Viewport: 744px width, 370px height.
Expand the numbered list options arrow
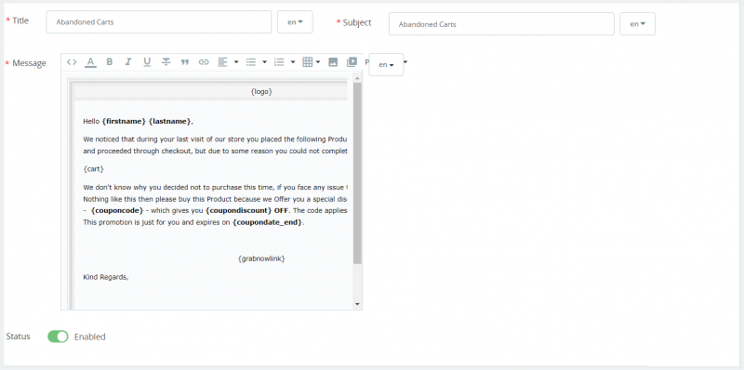tap(293, 62)
